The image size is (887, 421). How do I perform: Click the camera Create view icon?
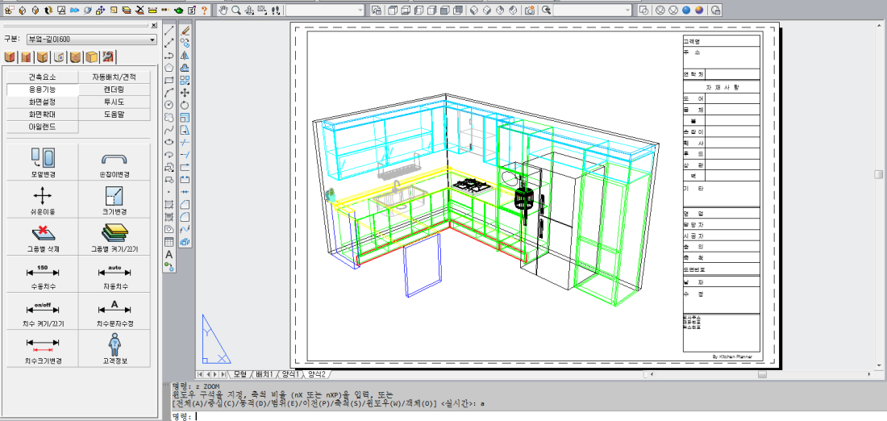[530, 10]
